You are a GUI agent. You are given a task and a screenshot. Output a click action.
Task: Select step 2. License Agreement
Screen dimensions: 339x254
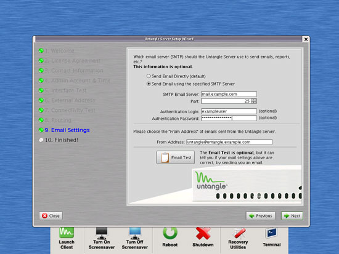(x=70, y=61)
